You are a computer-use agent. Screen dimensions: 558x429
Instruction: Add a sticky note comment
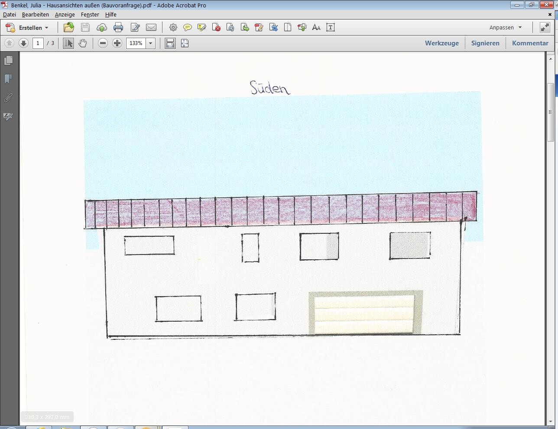point(188,28)
